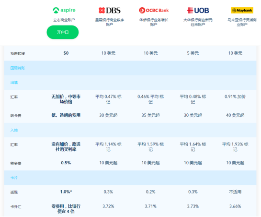The image size is (261, 217).
Task: Click the 预定转移 row label
Action: (x=18, y=53)
